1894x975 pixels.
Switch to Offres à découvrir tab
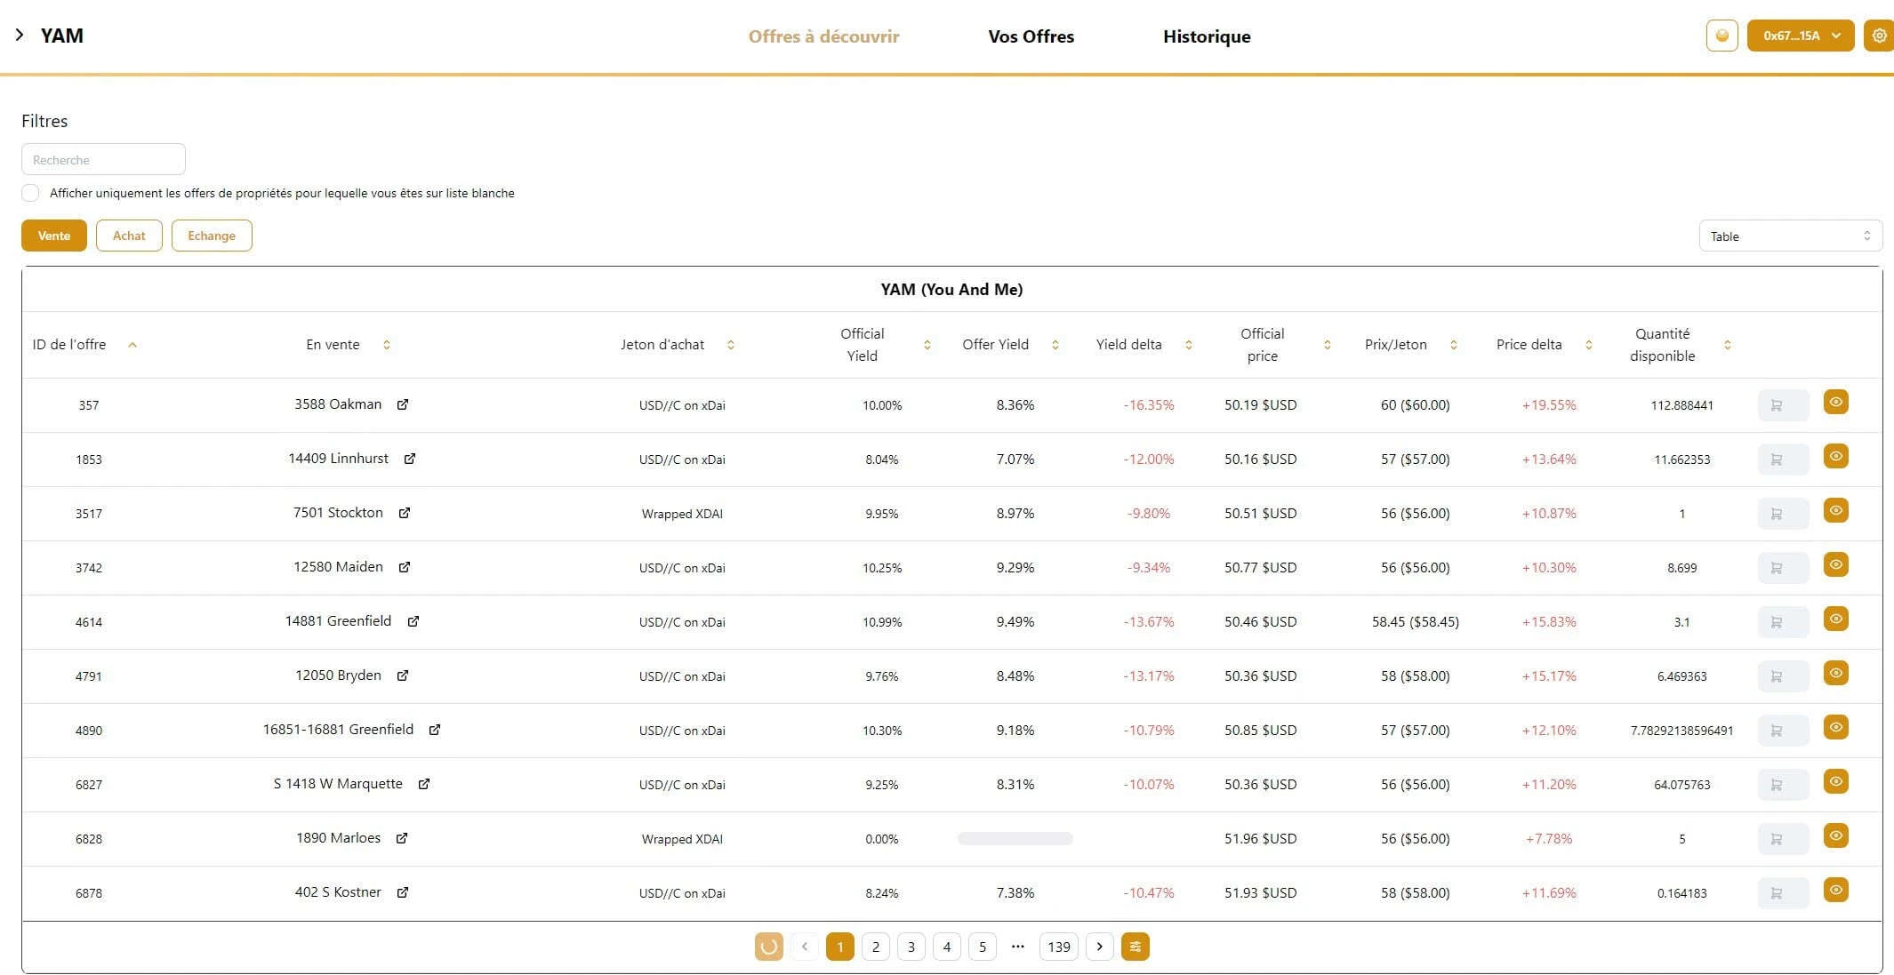(823, 36)
